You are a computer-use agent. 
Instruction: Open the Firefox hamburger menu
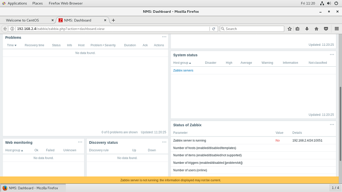336,29
